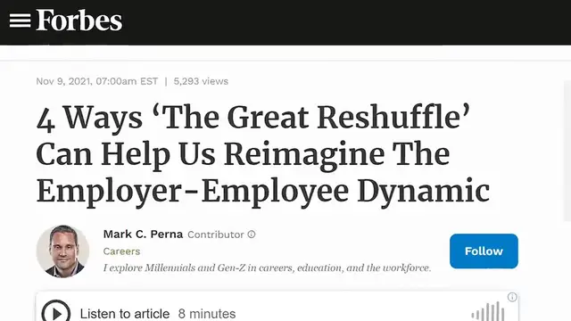Click Mark C. Perna's profile photo

coord(62,251)
